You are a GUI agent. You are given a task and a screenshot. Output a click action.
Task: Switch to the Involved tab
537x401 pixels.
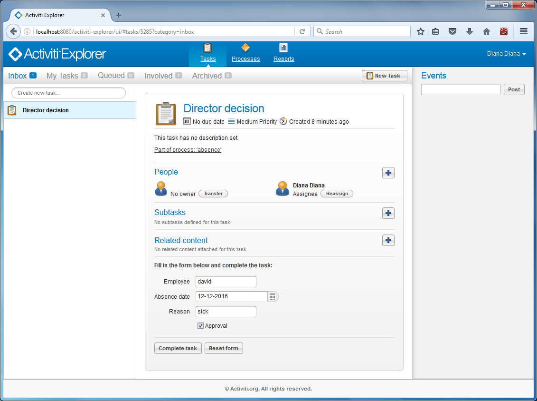159,76
